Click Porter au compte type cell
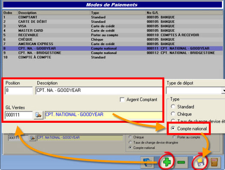 105,35
